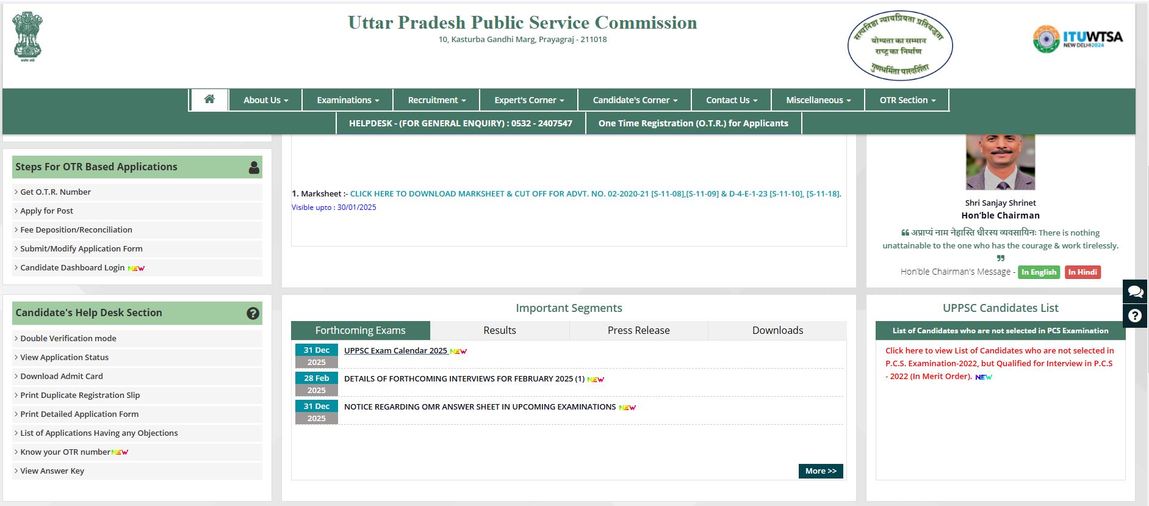Open Details of Forthcoming Interviews February 2025
The height and width of the screenshot is (506, 1149).
click(464, 378)
